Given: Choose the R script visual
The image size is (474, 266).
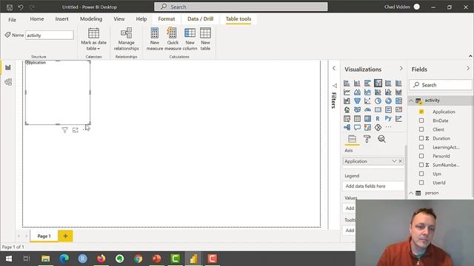Looking at the screenshot, I should (x=378, y=118).
